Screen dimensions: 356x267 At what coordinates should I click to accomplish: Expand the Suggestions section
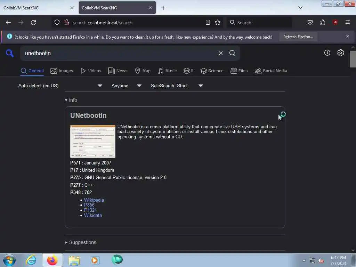81,242
